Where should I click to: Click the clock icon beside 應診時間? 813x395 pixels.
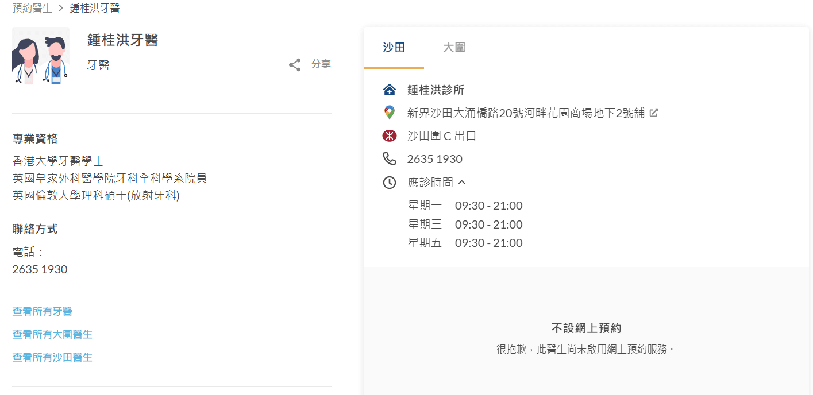(x=388, y=182)
